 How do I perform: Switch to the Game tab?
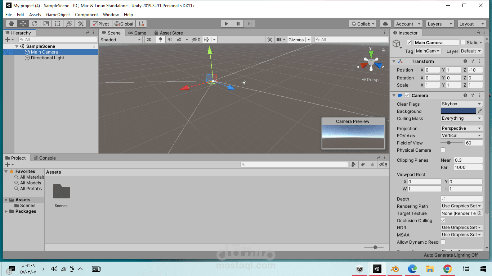click(138, 33)
